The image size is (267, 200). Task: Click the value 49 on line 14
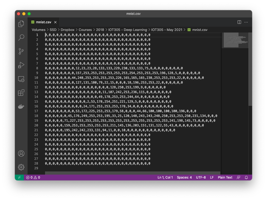(x=100, y=97)
